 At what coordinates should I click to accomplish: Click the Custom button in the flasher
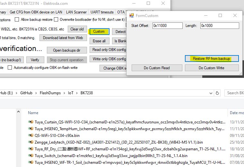pyautogui.click(x=99, y=31)
